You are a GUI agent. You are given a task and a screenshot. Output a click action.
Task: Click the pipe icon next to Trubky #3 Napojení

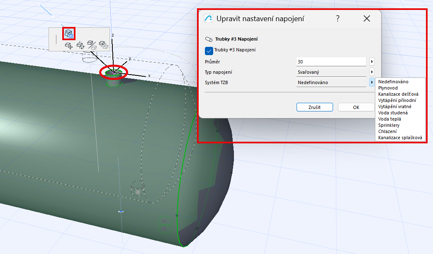point(208,39)
